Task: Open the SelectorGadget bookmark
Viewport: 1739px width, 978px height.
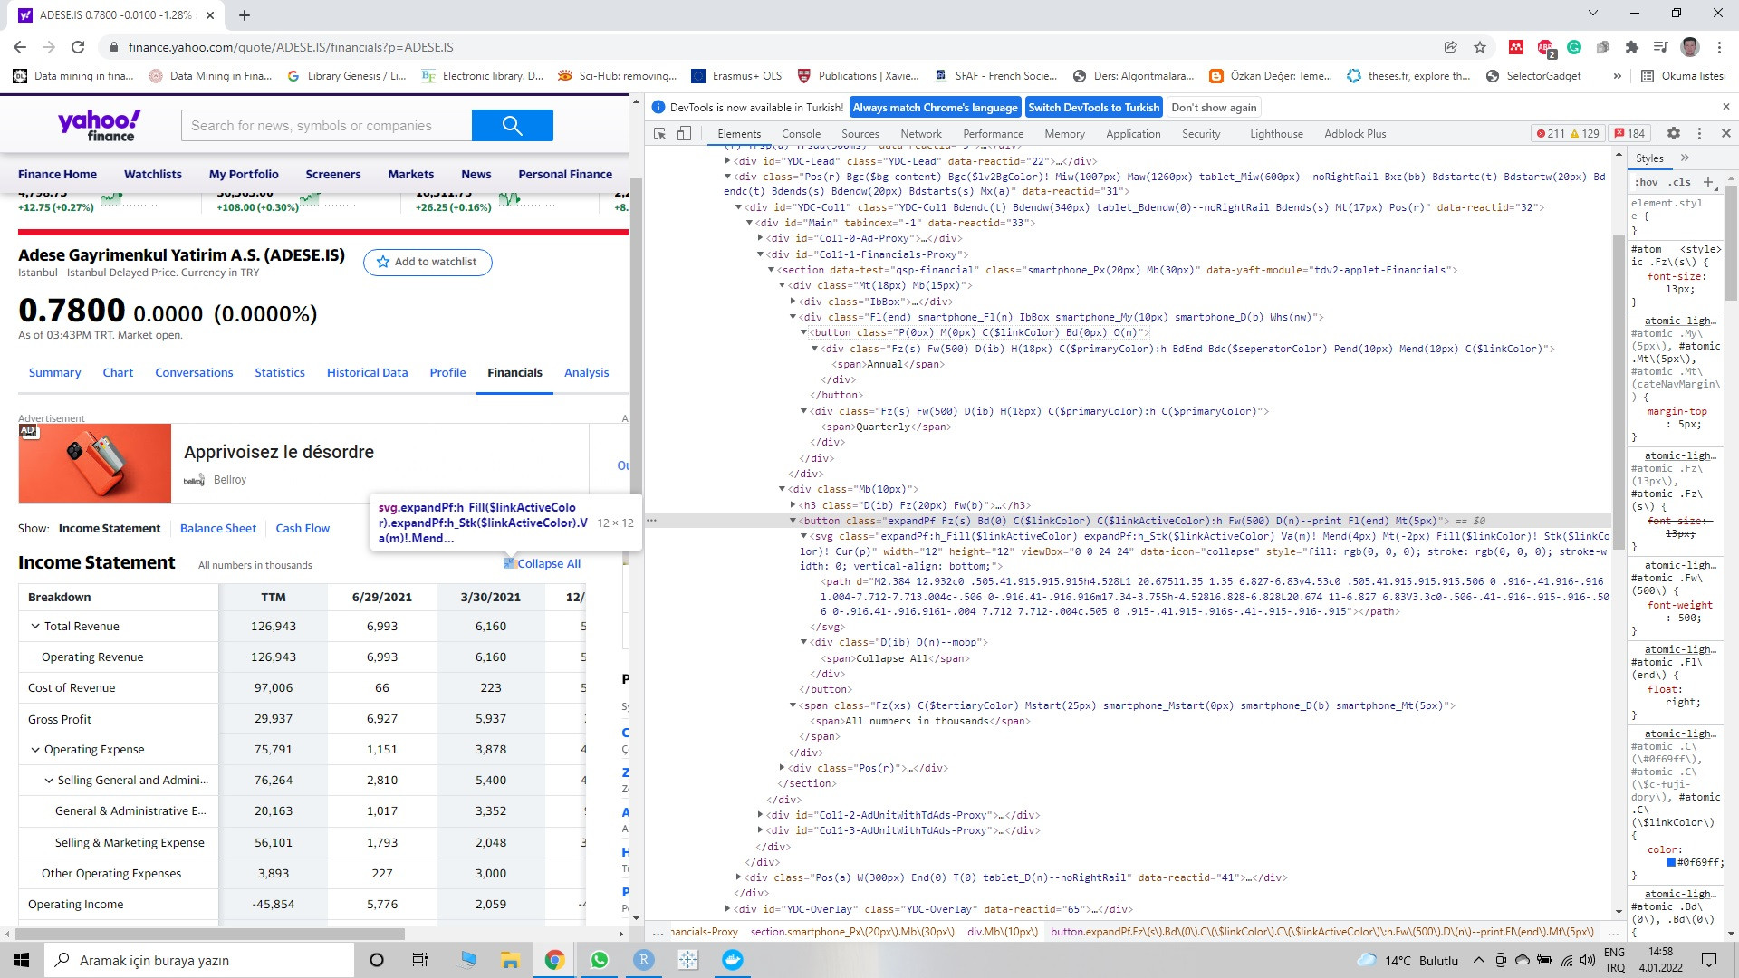Action: pos(1533,76)
